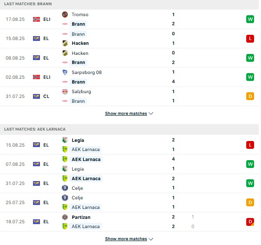Open AEK Larnaca name in 07.08.25 match
261x245 pixels.
point(86,159)
